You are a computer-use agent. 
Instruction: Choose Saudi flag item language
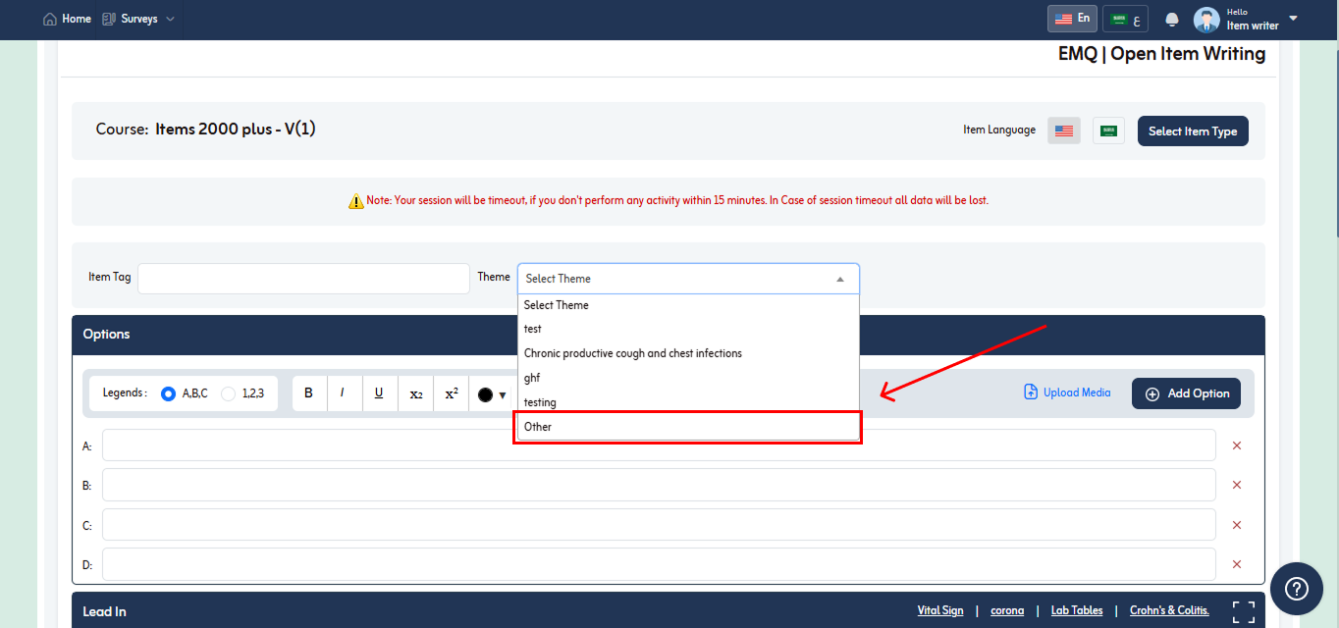tap(1108, 131)
